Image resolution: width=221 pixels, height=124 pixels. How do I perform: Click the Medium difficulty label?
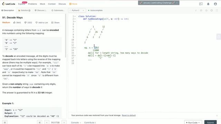coord(6,22)
